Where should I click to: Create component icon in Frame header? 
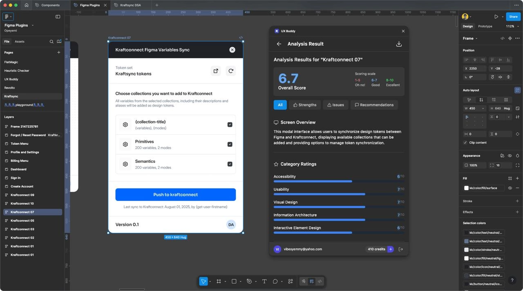(510, 38)
